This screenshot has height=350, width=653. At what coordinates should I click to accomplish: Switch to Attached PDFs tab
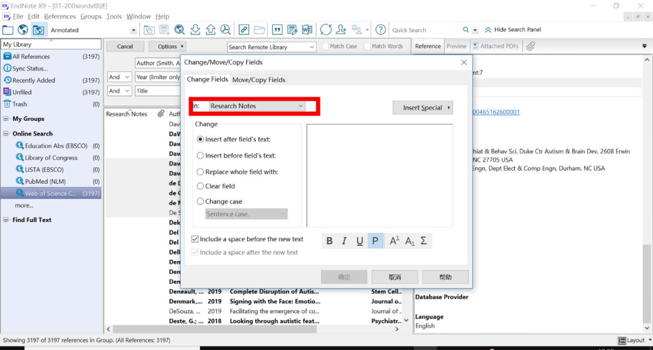(496, 46)
